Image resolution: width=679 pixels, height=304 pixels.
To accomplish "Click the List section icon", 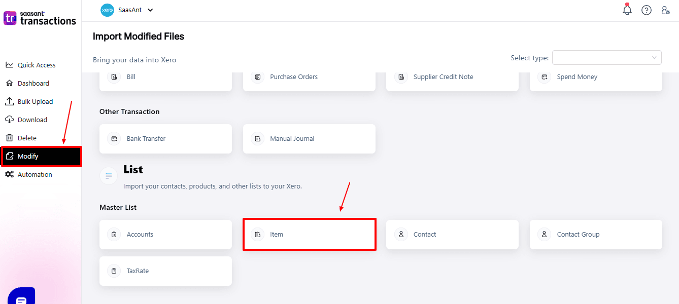I will point(108,176).
